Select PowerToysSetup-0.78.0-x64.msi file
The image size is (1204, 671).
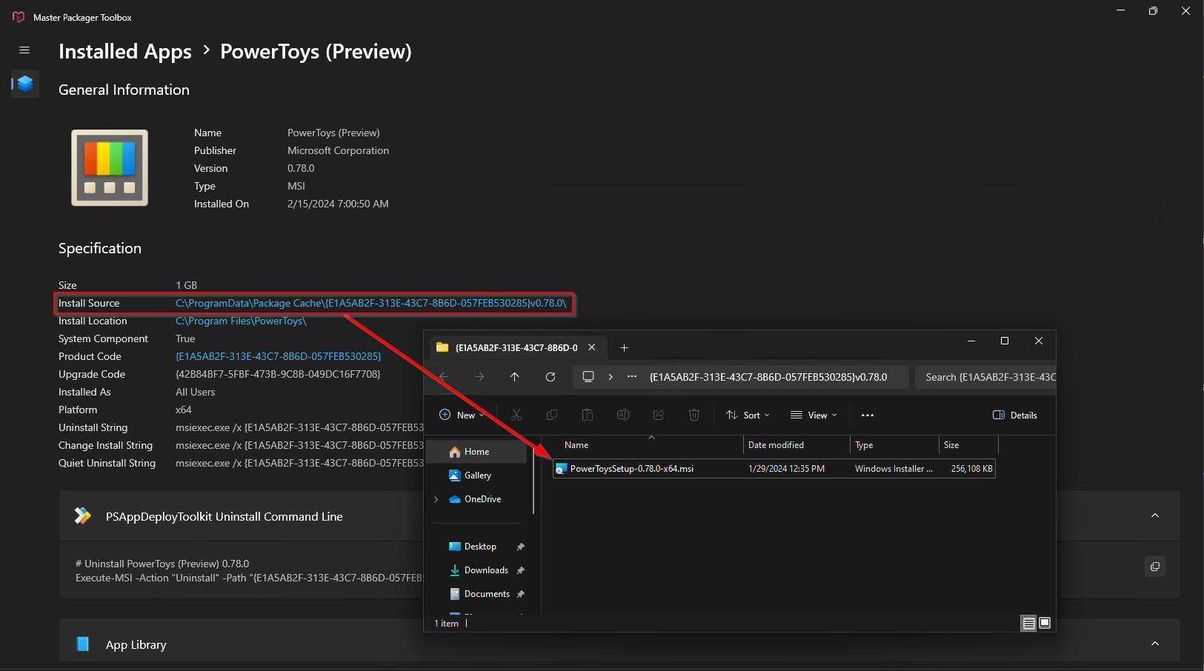(774, 469)
